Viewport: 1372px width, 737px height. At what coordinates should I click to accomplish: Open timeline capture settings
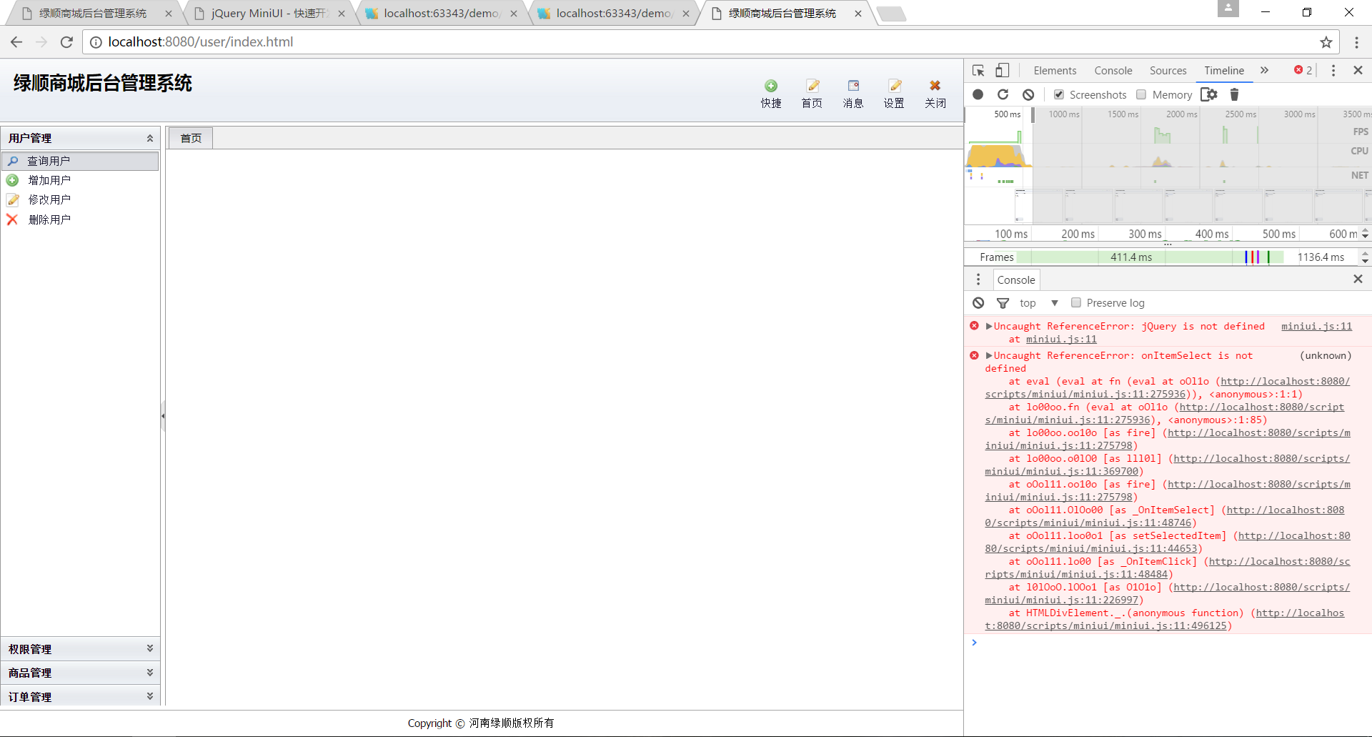click(x=1209, y=94)
